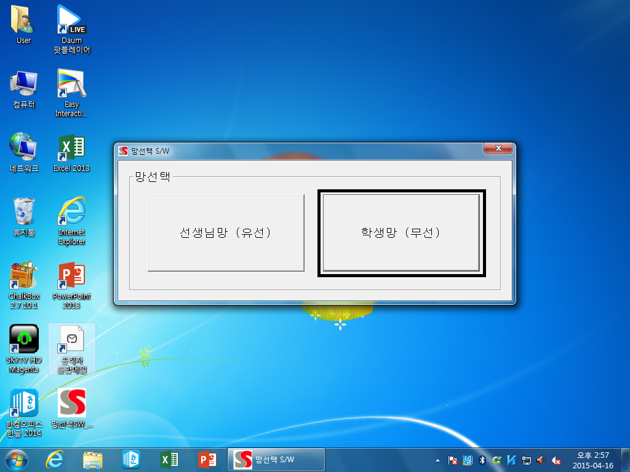Open the network connection tray icon

[x=527, y=460]
